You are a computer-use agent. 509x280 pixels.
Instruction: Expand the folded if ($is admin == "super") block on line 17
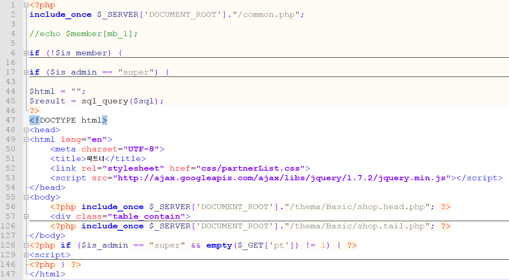click(x=26, y=73)
